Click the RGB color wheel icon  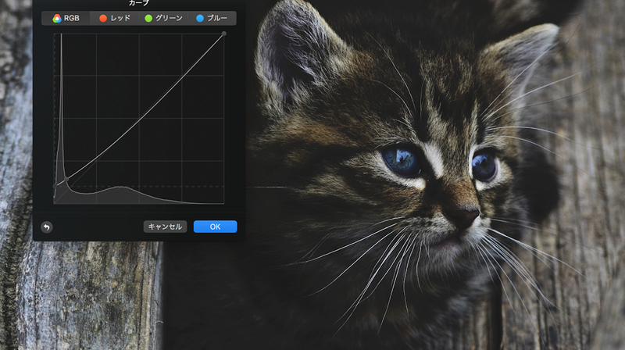[57, 18]
